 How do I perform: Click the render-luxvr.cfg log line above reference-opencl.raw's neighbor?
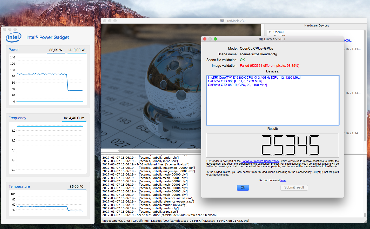[145, 205]
